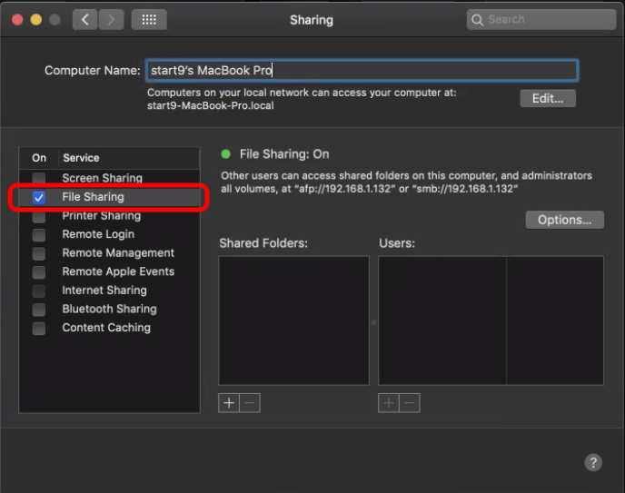Click the back navigation arrow

[84, 19]
